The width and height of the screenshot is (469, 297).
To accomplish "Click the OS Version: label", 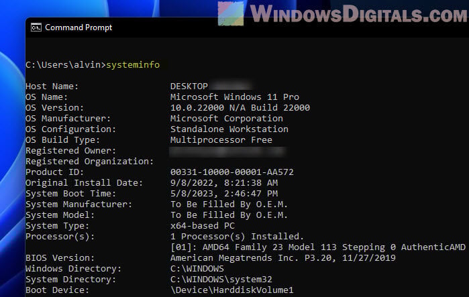I will tap(55, 108).
